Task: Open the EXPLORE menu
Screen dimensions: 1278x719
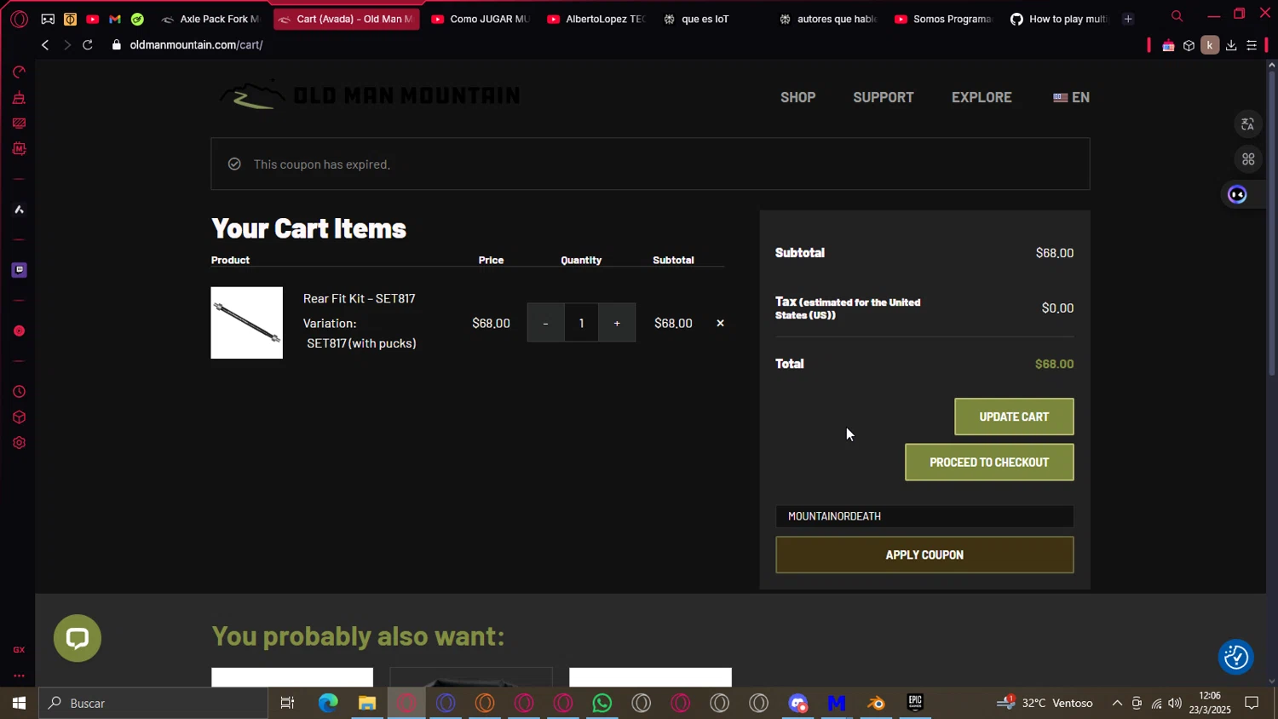Action: click(x=982, y=97)
